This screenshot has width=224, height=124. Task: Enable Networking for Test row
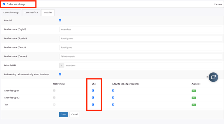(54, 104)
